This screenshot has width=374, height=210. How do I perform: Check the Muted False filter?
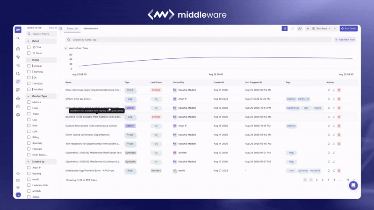point(29,53)
